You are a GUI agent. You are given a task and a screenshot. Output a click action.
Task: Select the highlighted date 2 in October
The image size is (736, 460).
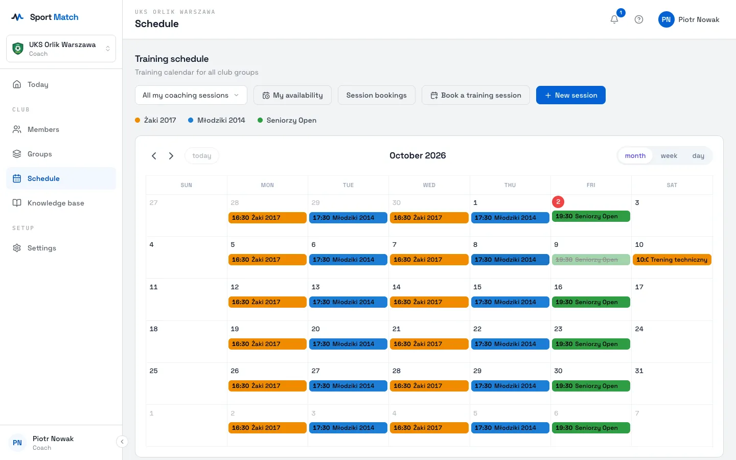coord(558,202)
